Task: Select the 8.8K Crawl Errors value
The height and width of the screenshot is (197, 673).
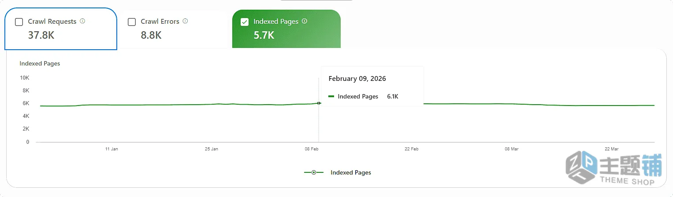Action: (x=151, y=35)
